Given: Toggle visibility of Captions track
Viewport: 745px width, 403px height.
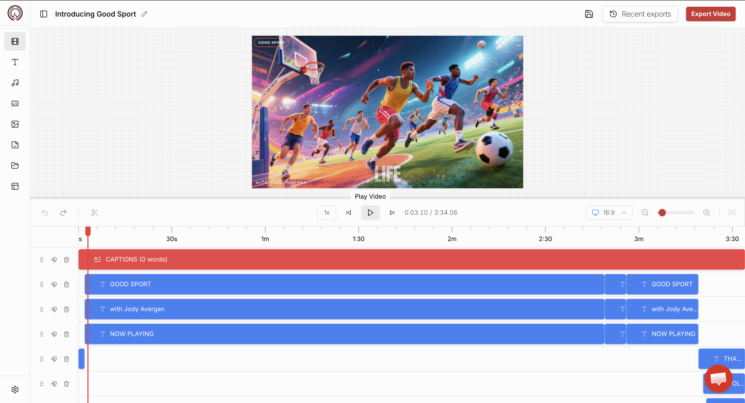Looking at the screenshot, I should tap(54, 260).
